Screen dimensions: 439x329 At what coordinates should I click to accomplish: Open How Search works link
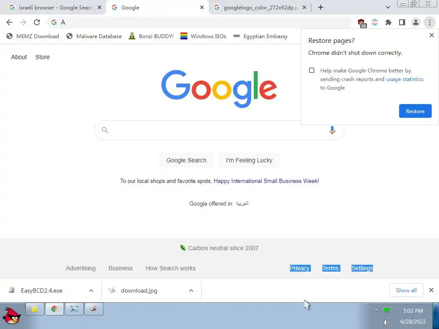pyautogui.click(x=171, y=268)
